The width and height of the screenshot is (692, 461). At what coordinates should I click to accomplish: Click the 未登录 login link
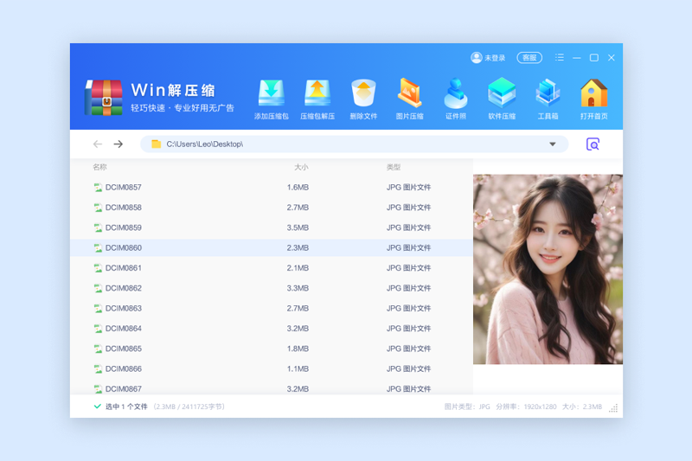pyautogui.click(x=489, y=58)
